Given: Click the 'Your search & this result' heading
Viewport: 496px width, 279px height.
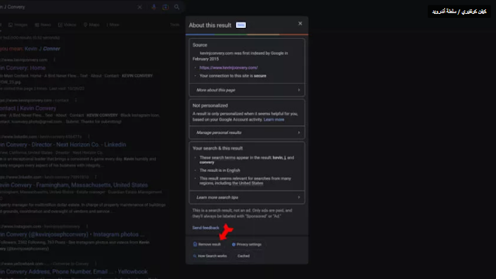Looking at the screenshot, I should 217,148.
